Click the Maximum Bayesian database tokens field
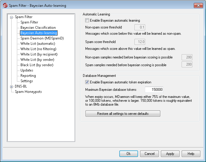 (154, 90)
